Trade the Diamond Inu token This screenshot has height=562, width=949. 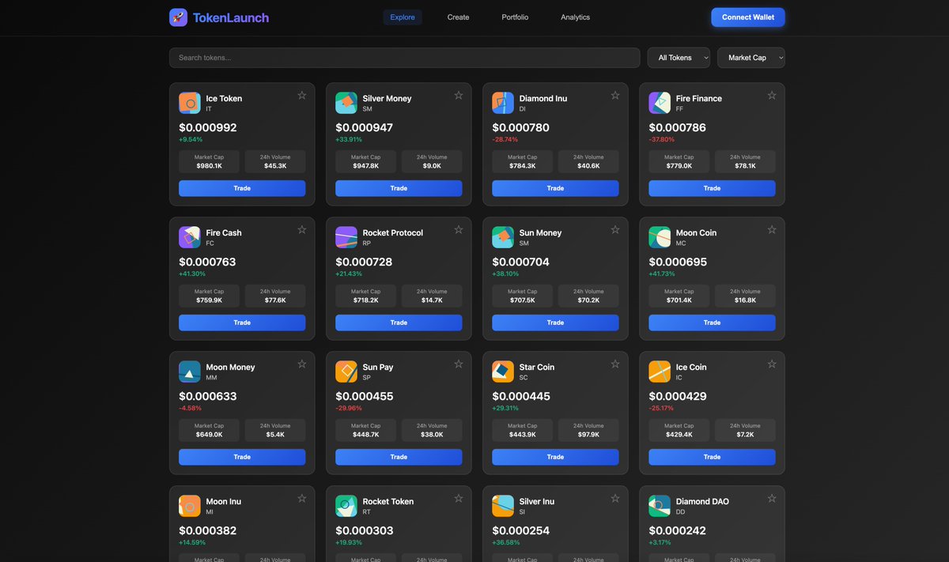[x=555, y=188]
